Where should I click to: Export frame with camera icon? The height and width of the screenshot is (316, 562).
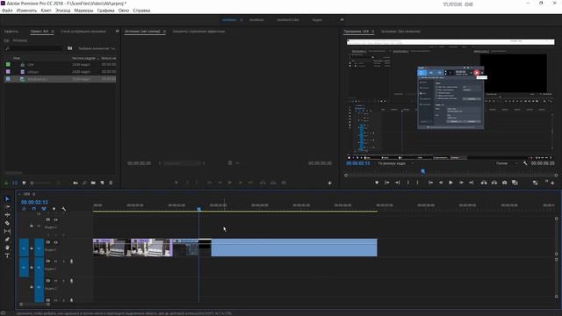point(505,183)
